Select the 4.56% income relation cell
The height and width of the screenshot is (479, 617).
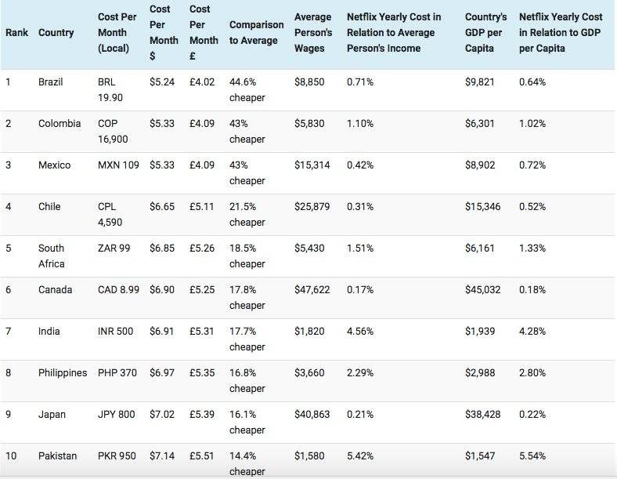[360, 332]
